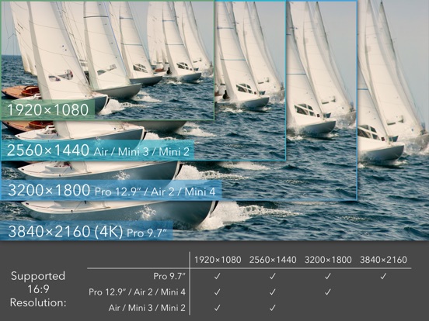Click Pro 12.9″ row checkmark under 1920×1080
This screenshot has width=429, height=321.
pos(218,292)
